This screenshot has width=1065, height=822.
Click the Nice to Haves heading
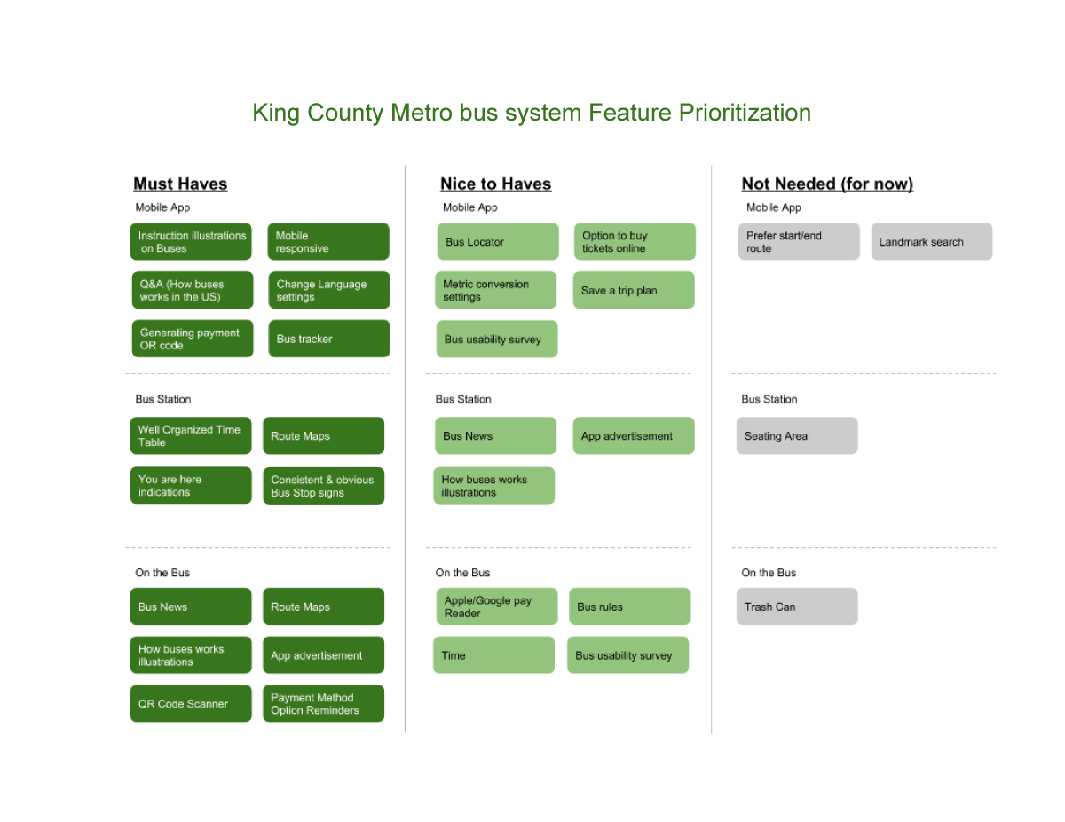point(495,184)
